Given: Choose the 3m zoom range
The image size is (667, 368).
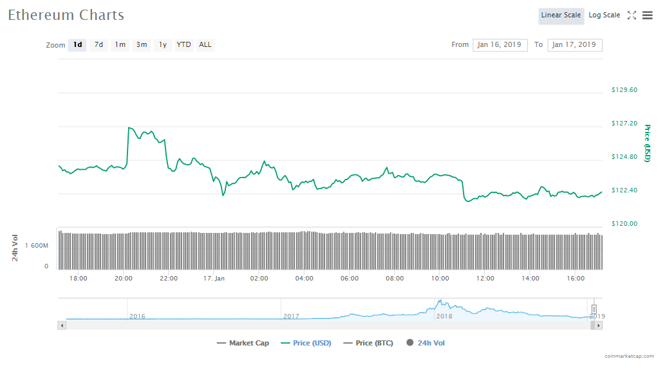Looking at the screenshot, I should [x=141, y=45].
